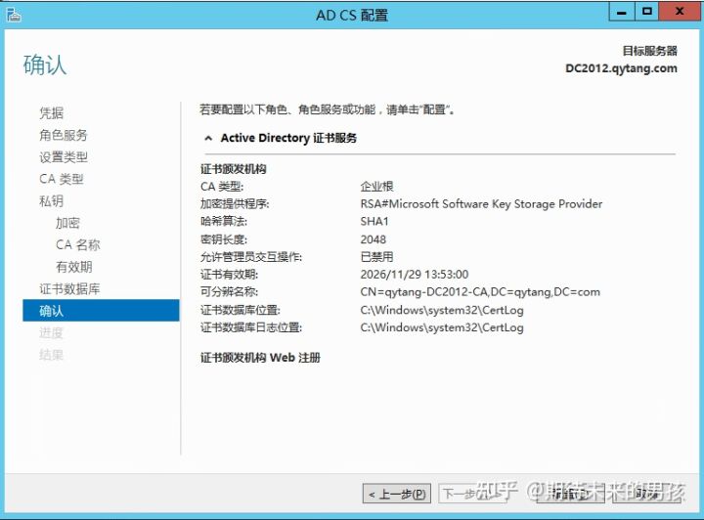
Task: Click the 证书有效期 label
Action: (229, 274)
